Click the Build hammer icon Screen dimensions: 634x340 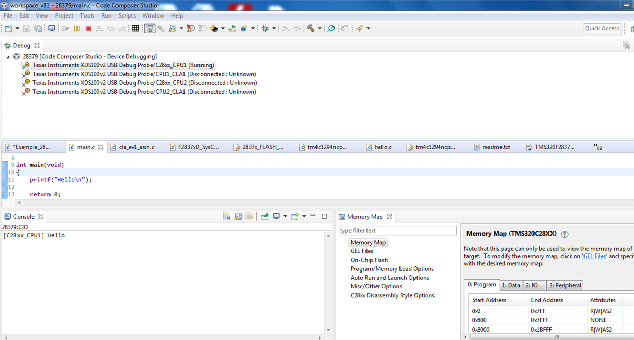point(311,29)
